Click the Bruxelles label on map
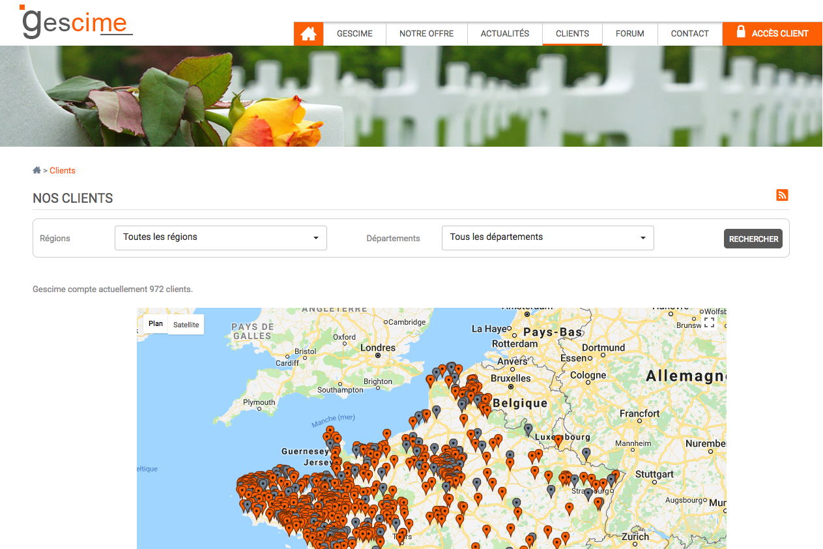Image resolution: width=823 pixels, height=549 pixels. pos(511,378)
